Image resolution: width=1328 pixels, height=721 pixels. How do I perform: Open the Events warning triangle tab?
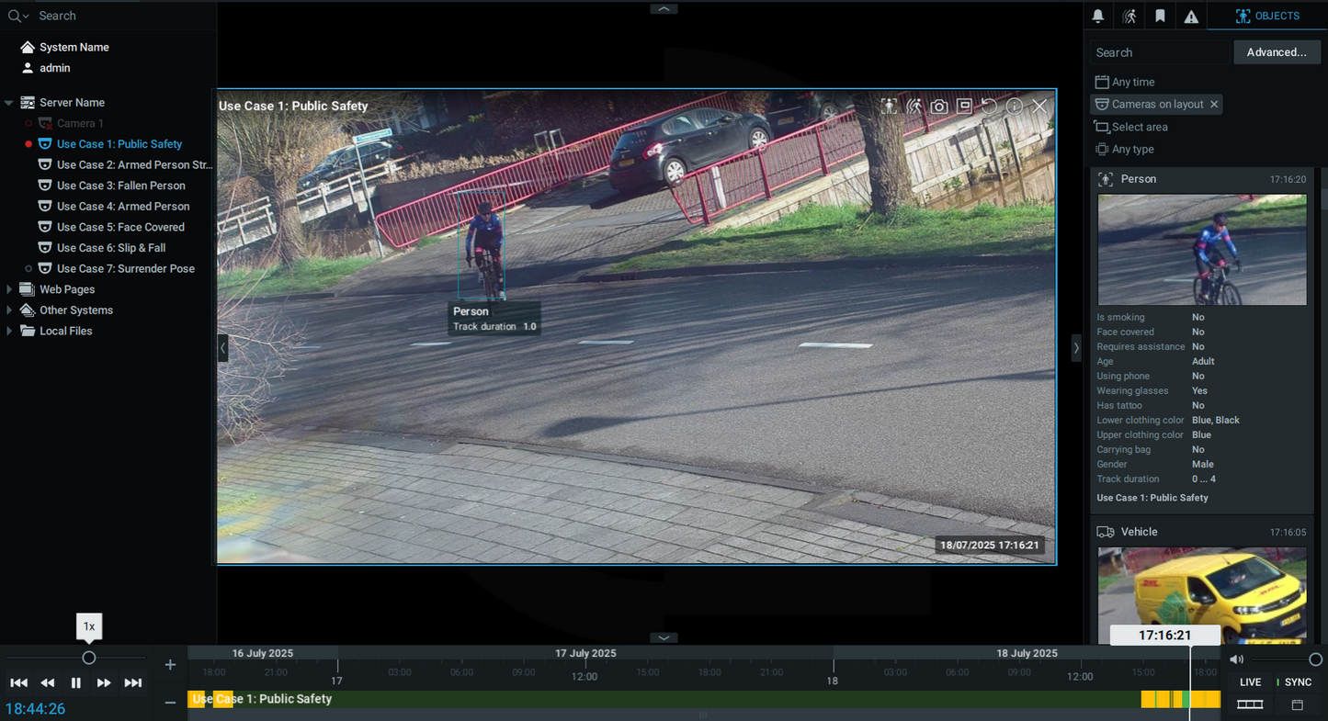click(x=1191, y=17)
